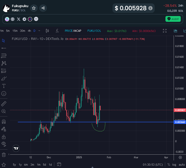The height and width of the screenshot is (168, 186).
Task: Click the TradingView logo
Action: [x=16, y=148]
